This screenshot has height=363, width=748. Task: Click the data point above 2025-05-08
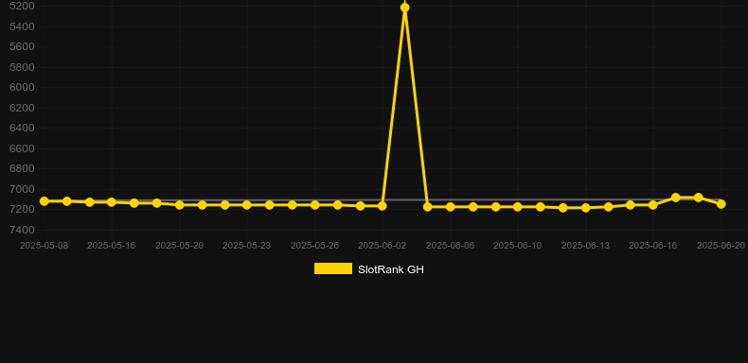click(x=45, y=201)
